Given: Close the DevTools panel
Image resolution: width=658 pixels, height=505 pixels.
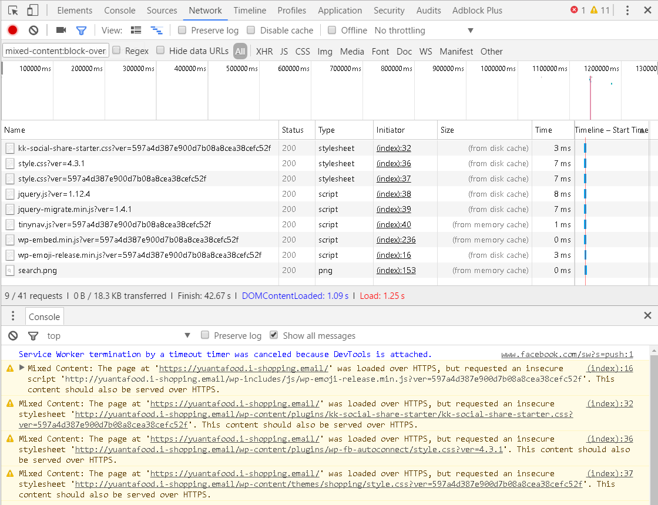Looking at the screenshot, I should [x=647, y=10].
